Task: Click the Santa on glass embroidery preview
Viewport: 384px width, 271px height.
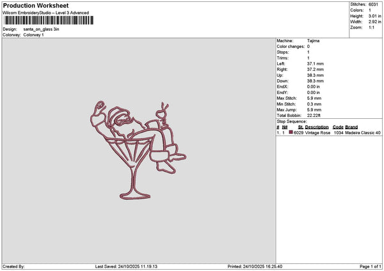Action: [x=138, y=150]
